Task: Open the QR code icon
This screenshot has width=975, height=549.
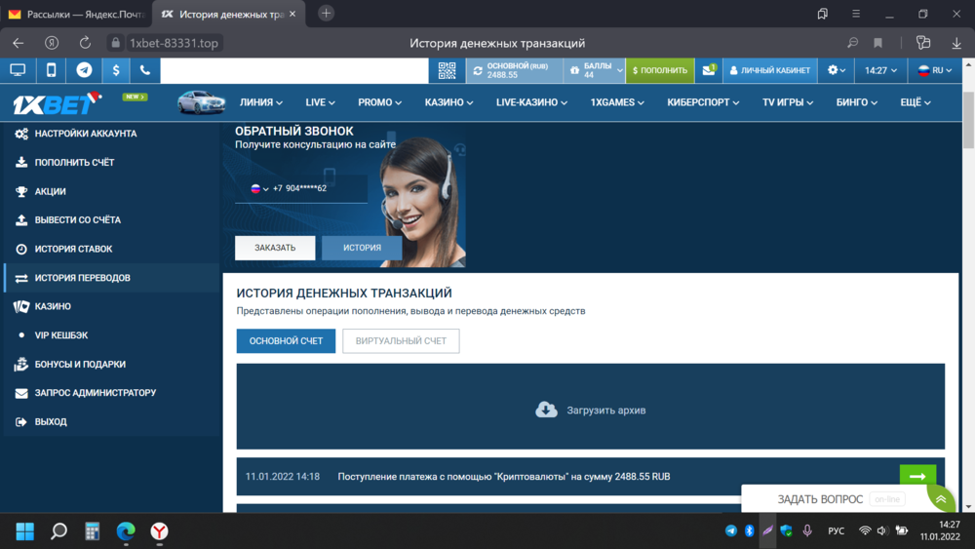Action: 448,70
